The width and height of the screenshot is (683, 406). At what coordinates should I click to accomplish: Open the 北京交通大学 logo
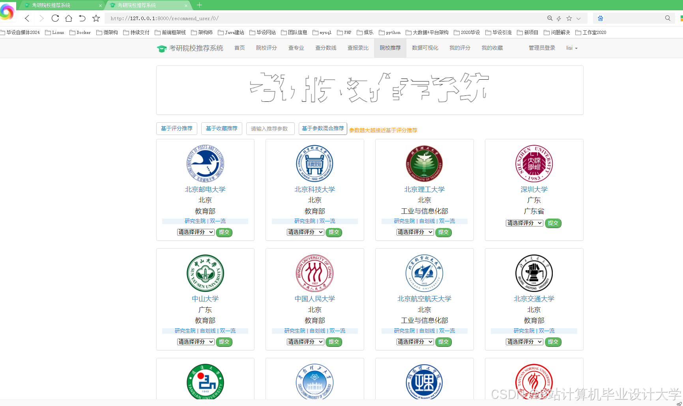(x=534, y=273)
